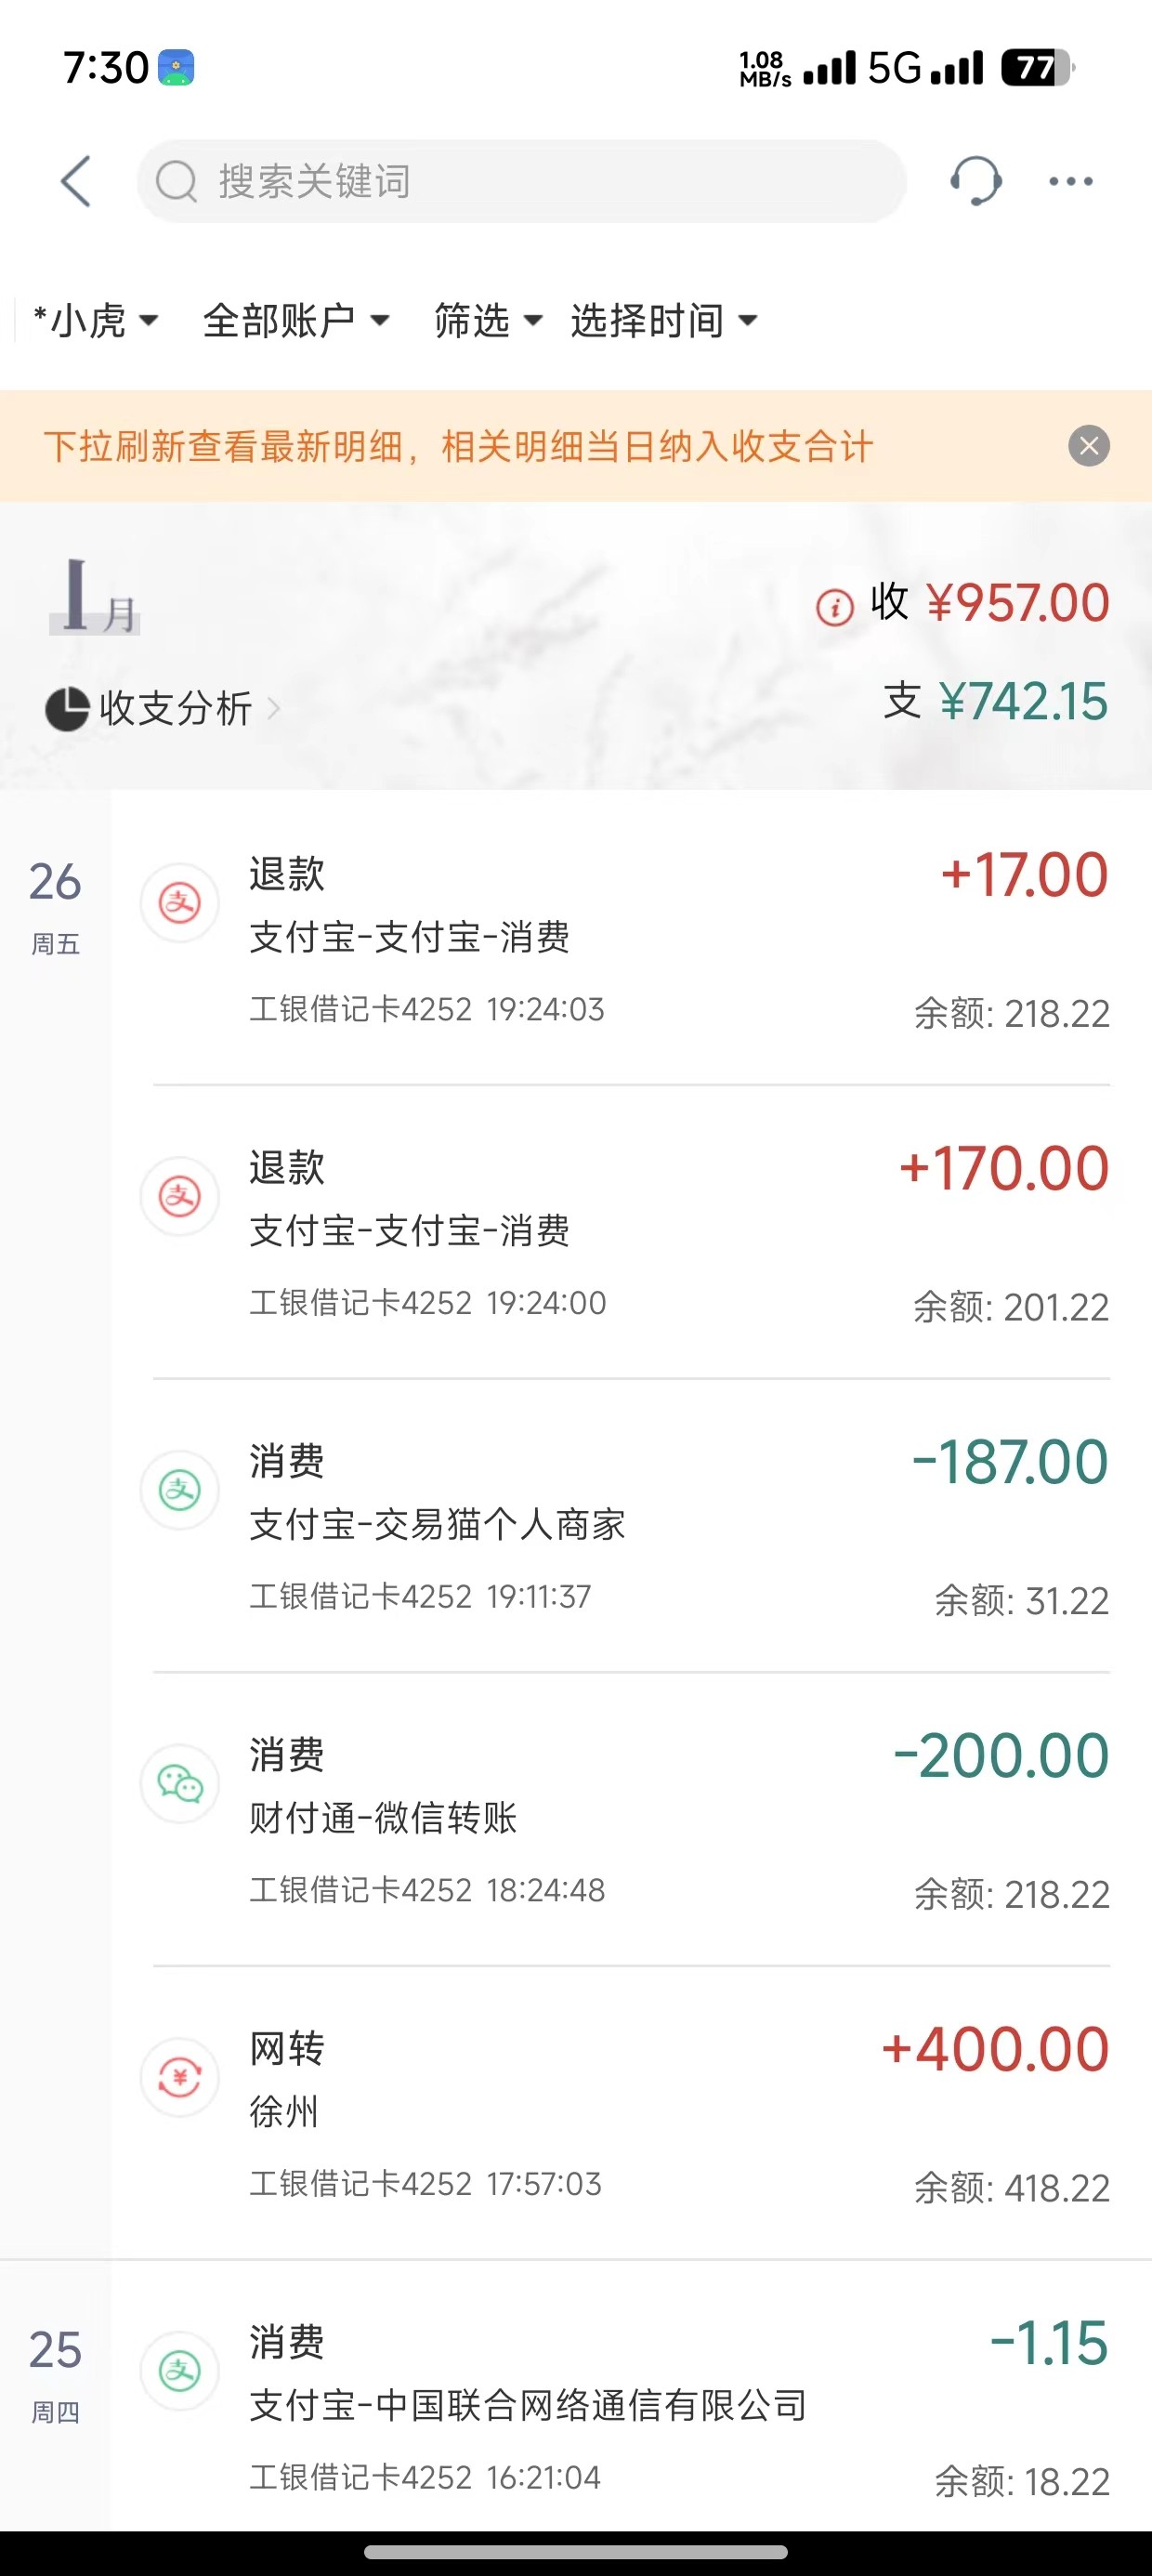
Task: Tap the back arrow icon
Action: point(76,181)
